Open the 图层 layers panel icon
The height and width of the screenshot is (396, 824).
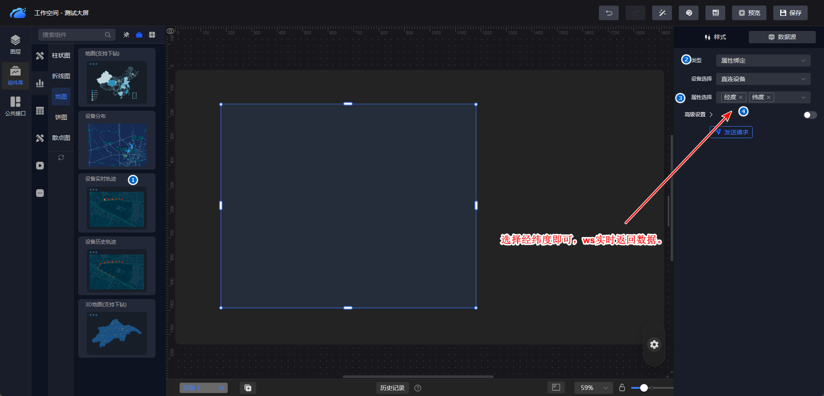tap(15, 44)
